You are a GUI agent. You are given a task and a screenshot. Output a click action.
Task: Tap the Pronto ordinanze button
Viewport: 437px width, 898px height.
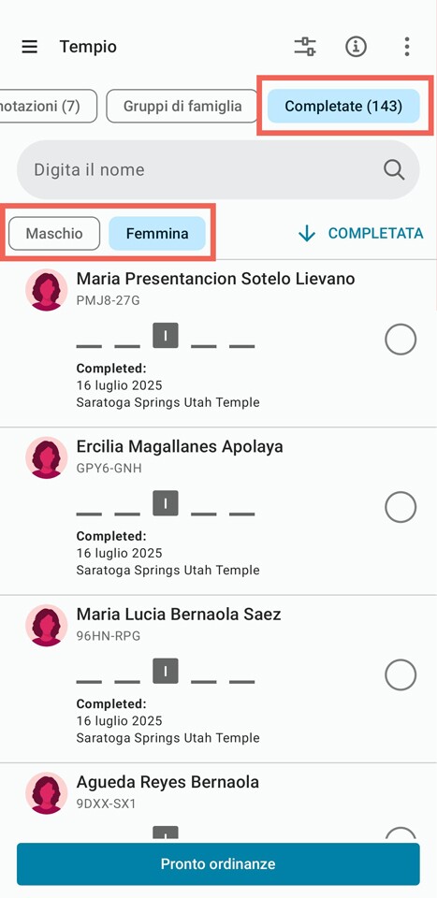click(218, 863)
